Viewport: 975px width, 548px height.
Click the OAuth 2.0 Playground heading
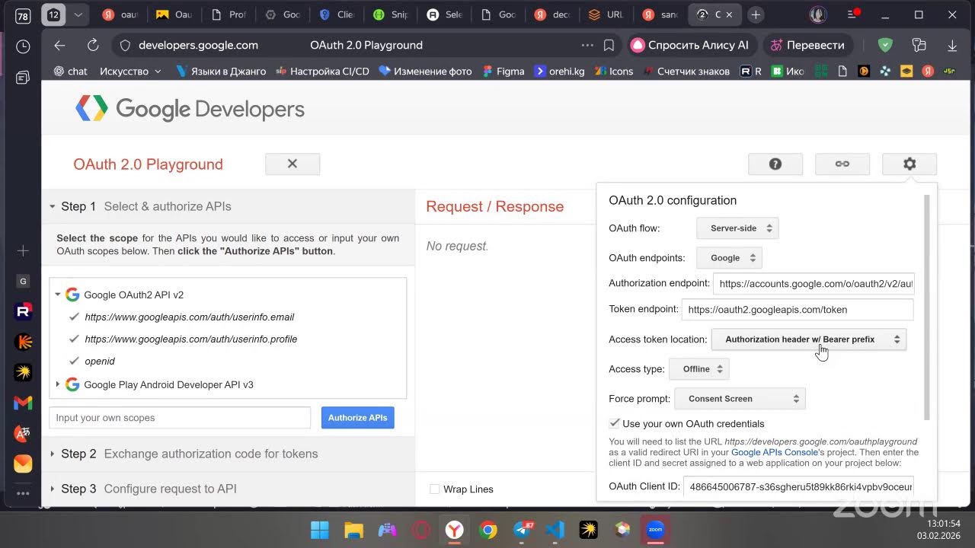click(149, 164)
